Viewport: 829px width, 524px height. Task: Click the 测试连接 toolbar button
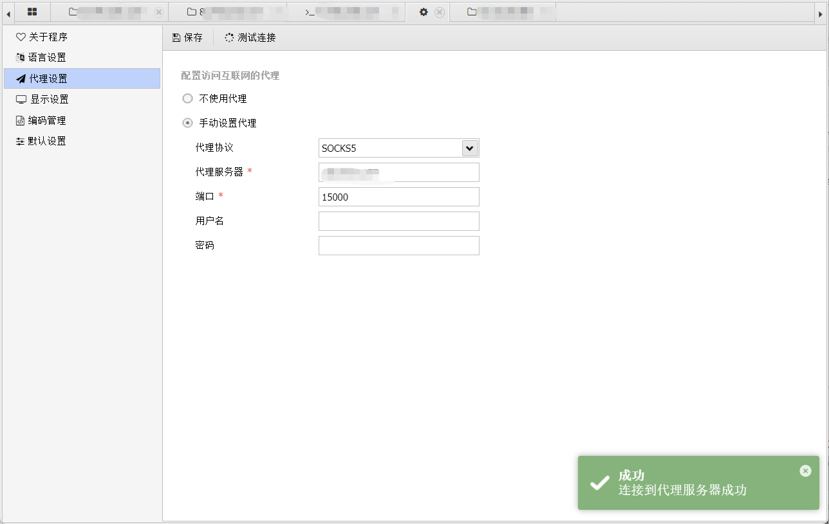pos(250,38)
